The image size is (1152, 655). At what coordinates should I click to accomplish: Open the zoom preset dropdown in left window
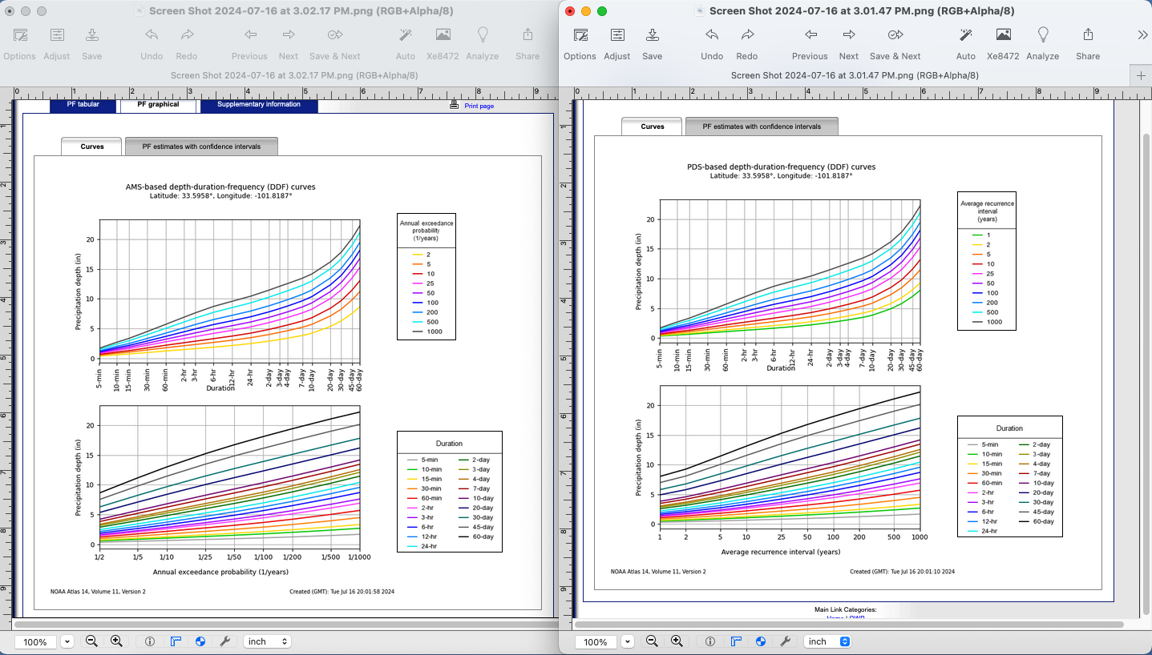coord(67,641)
